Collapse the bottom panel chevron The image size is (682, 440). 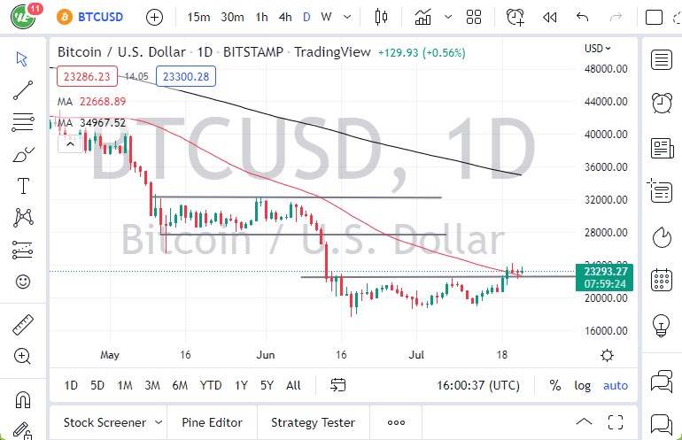point(584,422)
